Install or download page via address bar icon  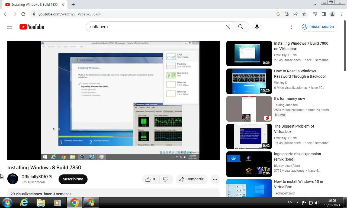coord(287,14)
